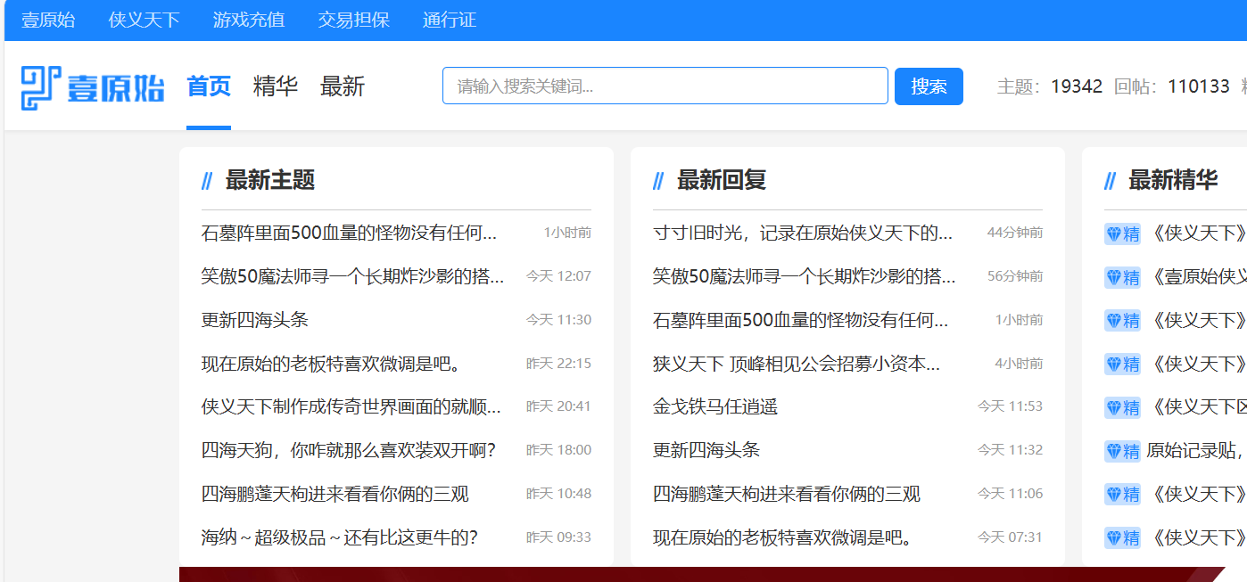The height and width of the screenshot is (582, 1247).
Task: Click the 精 diamond badge beside 《壹原始侠义 post
Action: pyautogui.click(x=1122, y=277)
